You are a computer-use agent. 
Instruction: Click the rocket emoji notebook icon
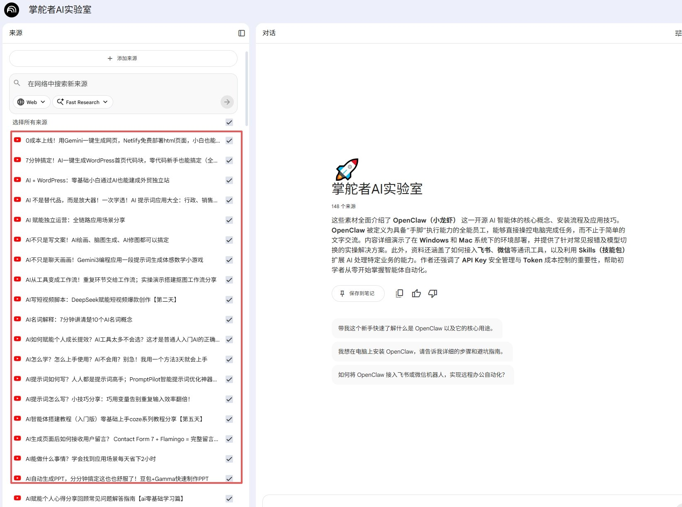pos(347,169)
